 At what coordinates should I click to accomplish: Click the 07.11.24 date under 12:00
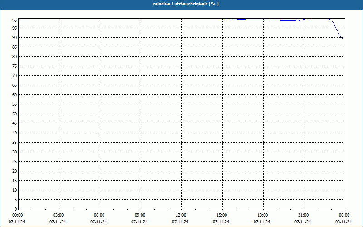coord(180,222)
